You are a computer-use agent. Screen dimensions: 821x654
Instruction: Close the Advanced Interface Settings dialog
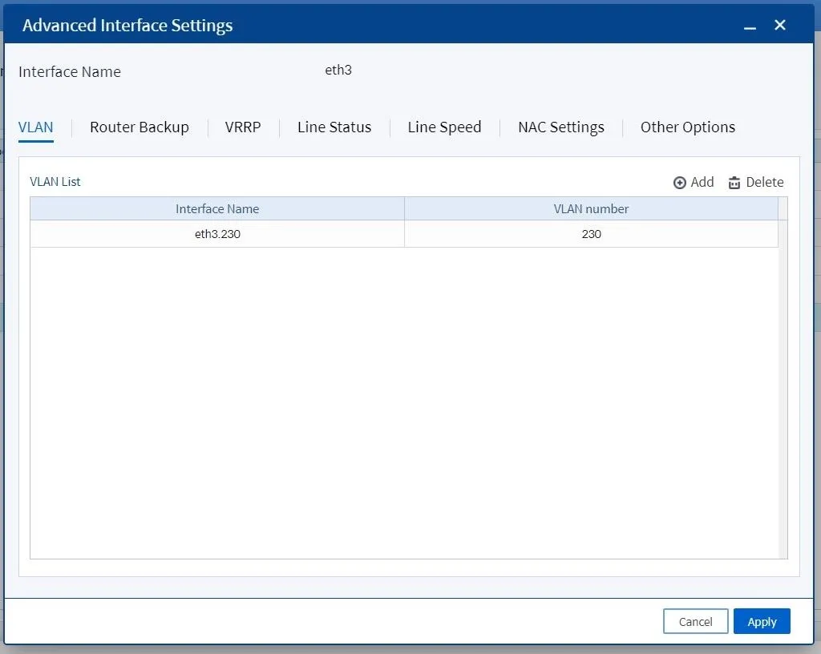[x=779, y=25]
